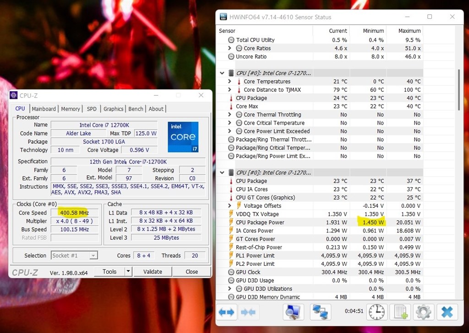Click the Intel Core i7 logo badge
Image resolution: width=469 pixels, height=333 pixels.
click(183, 137)
